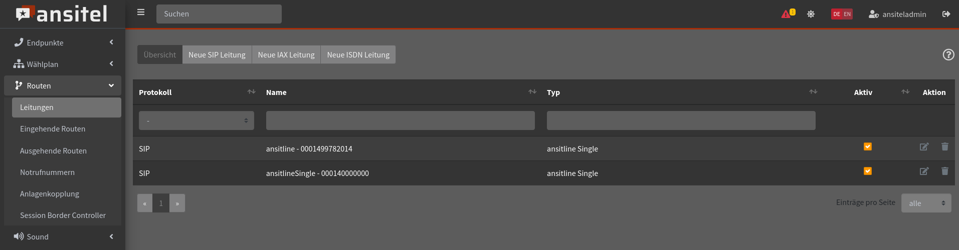Image resolution: width=959 pixels, height=250 pixels.
Task: Open the warning notifications icon
Action: (787, 14)
